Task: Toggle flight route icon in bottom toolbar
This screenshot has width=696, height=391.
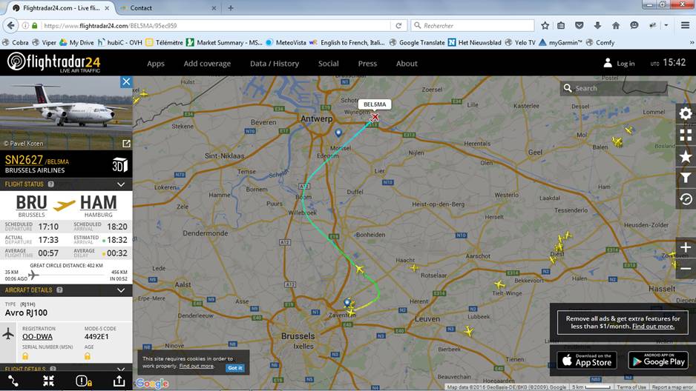Action: [x=13, y=381]
